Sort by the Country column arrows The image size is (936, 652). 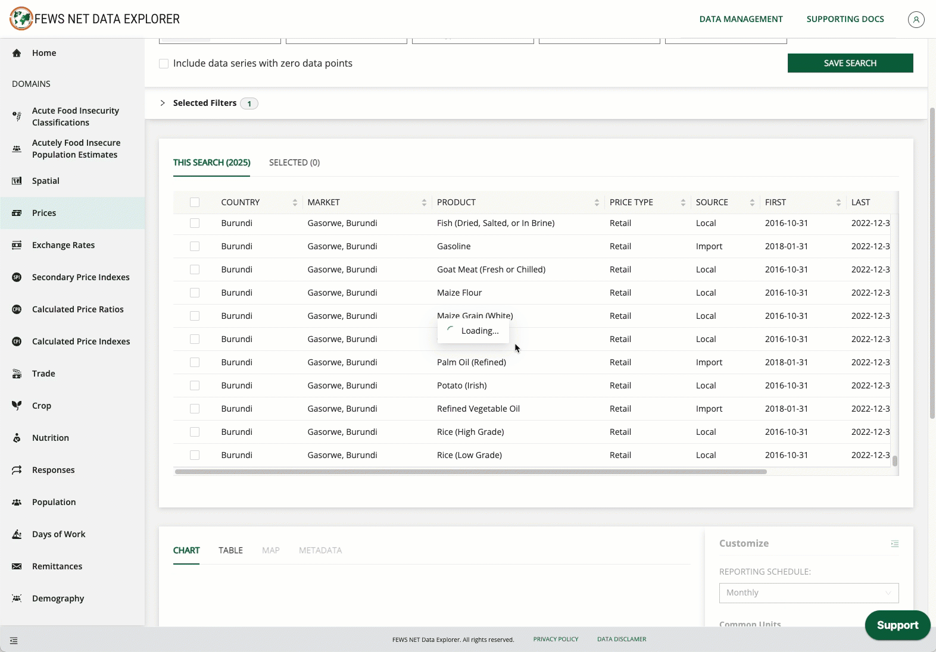click(x=295, y=202)
